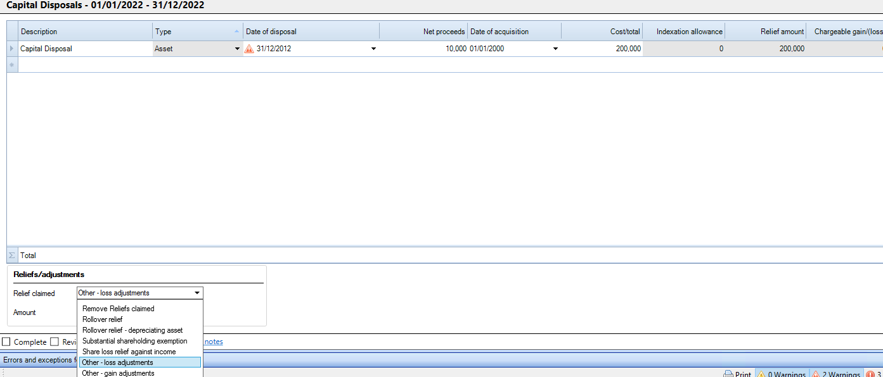Open the Type dropdown for Capital Disposal row

point(237,49)
